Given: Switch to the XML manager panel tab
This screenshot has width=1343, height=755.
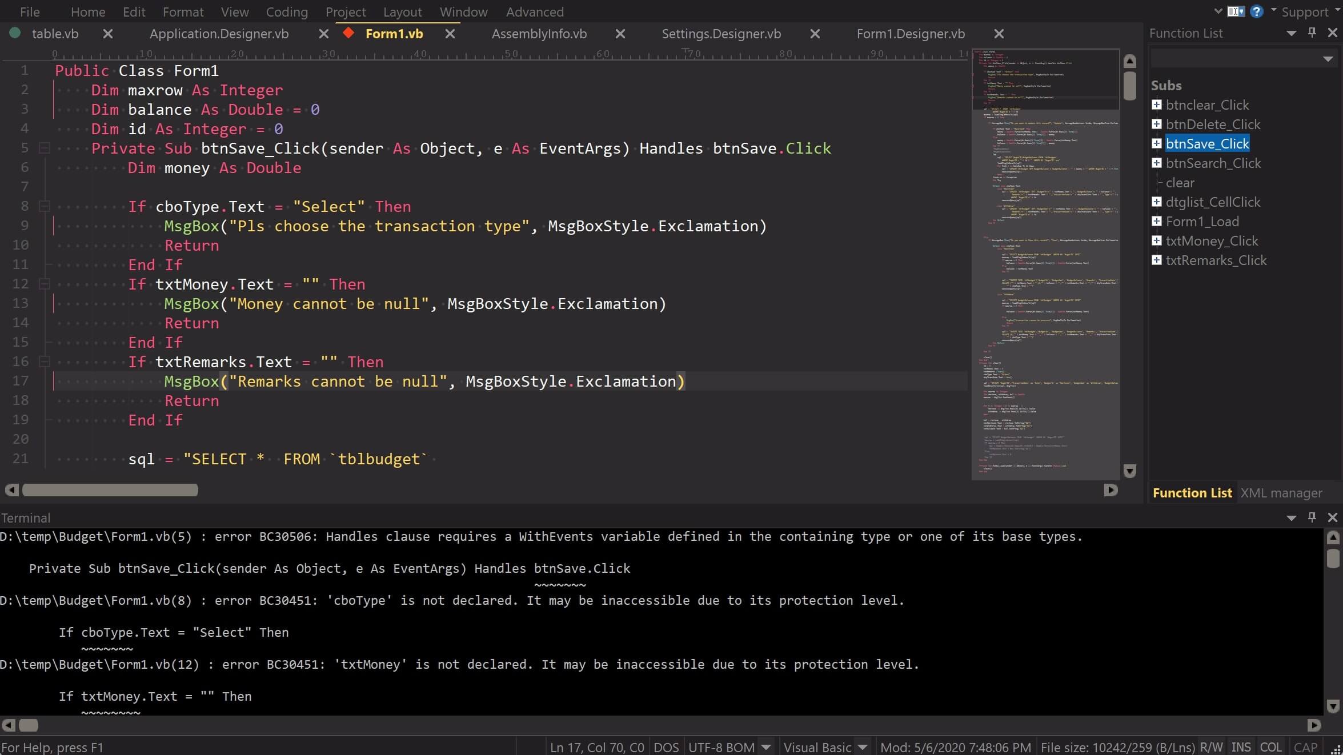Looking at the screenshot, I should [x=1281, y=493].
